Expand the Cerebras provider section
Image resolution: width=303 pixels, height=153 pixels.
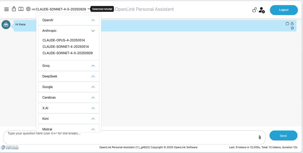tap(68, 98)
